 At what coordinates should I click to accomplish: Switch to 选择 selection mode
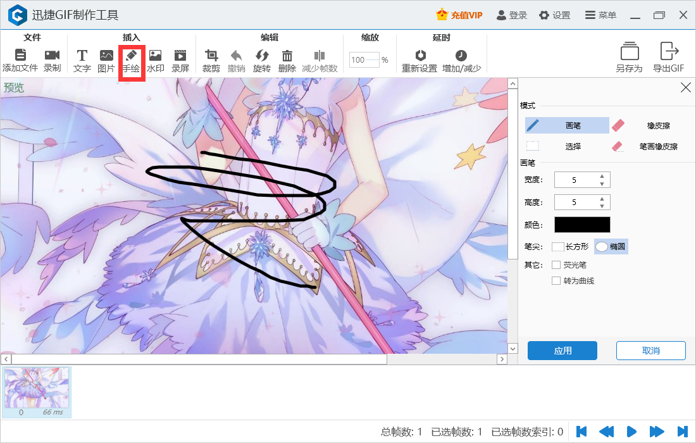(x=568, y=146)
